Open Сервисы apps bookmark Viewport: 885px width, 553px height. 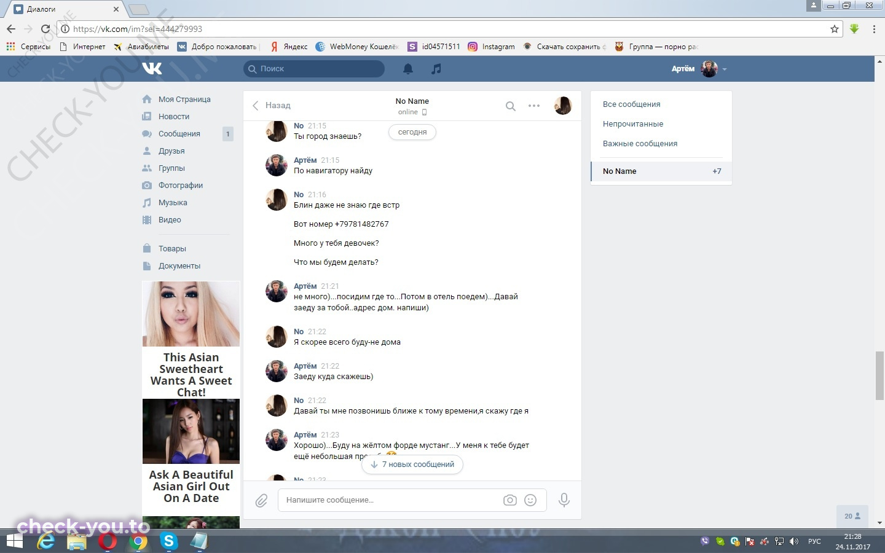tap(28, 47)
